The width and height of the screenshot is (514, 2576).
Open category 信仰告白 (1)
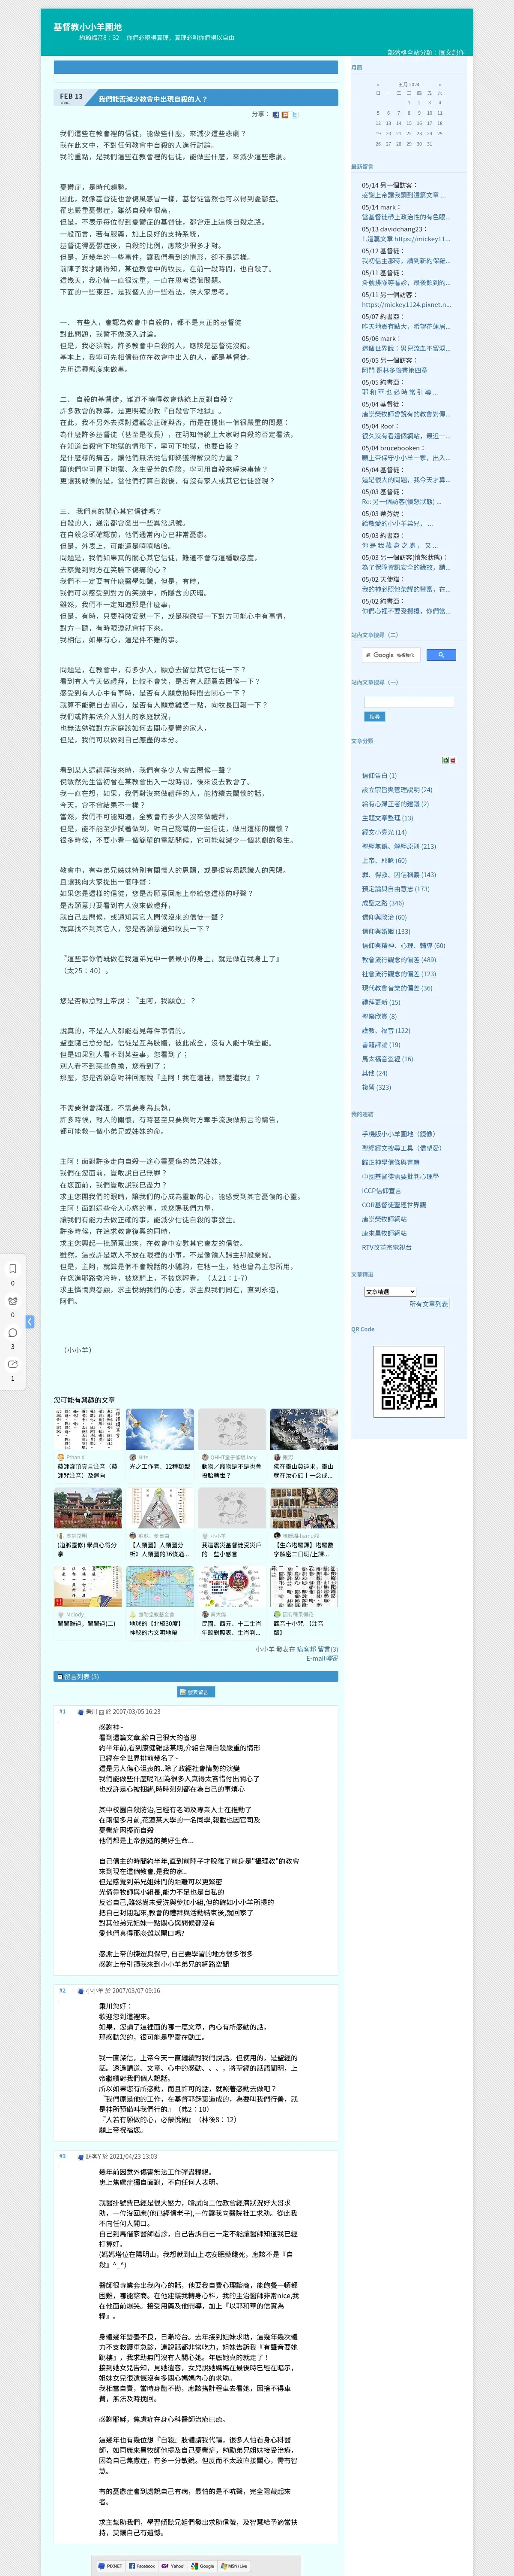point(379,775)
